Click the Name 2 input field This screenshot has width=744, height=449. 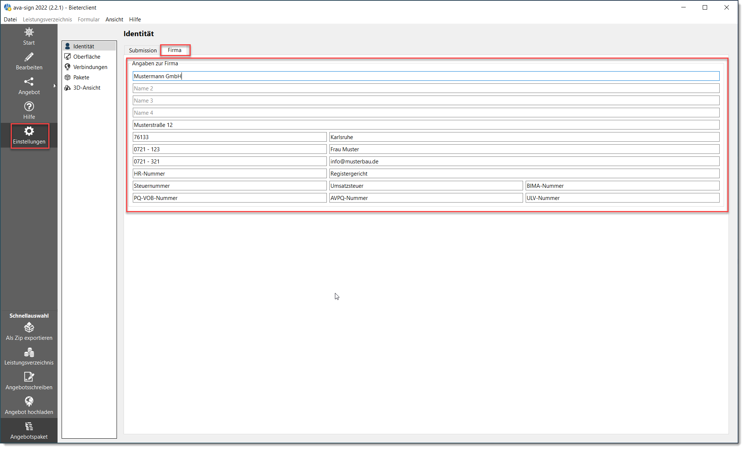point(426,88)
